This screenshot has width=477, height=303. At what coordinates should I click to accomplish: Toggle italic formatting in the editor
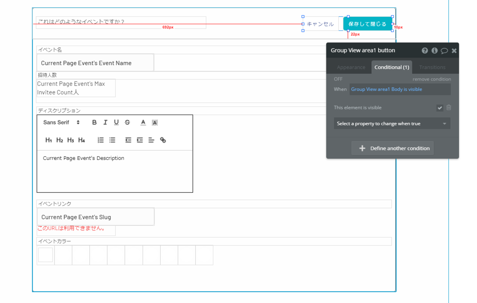tap(105, 123)
